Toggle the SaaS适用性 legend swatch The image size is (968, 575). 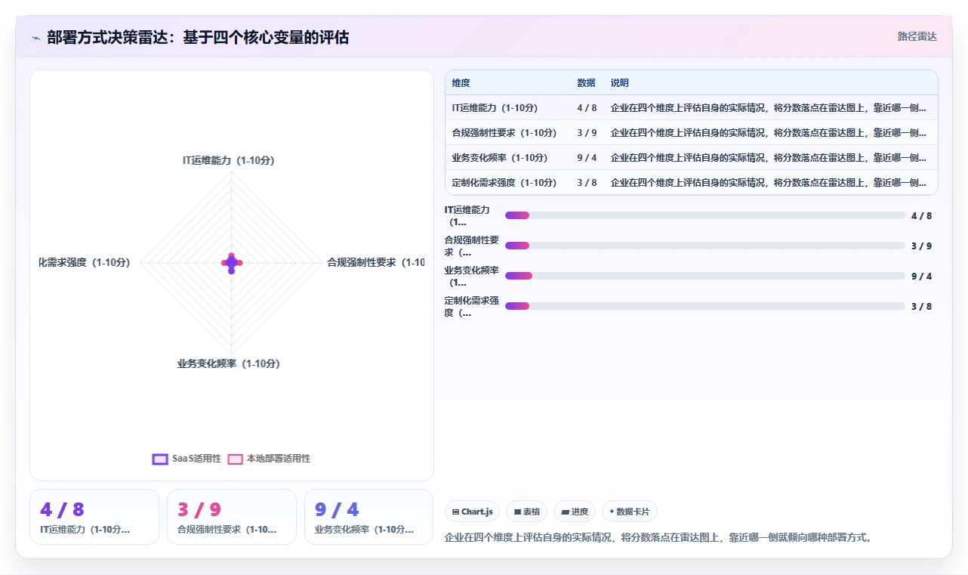coord(160,459)
